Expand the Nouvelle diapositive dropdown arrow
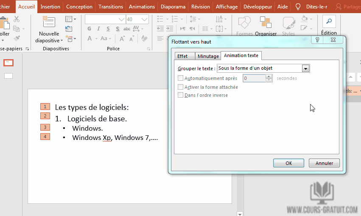 pos(62,41)
